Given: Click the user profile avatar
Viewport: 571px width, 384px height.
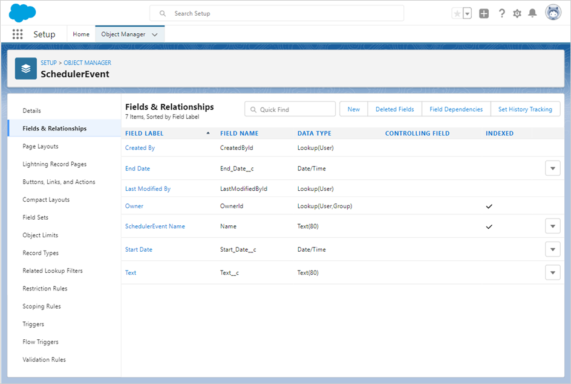Looking at the screenshot, I should (x=553, y=13).
